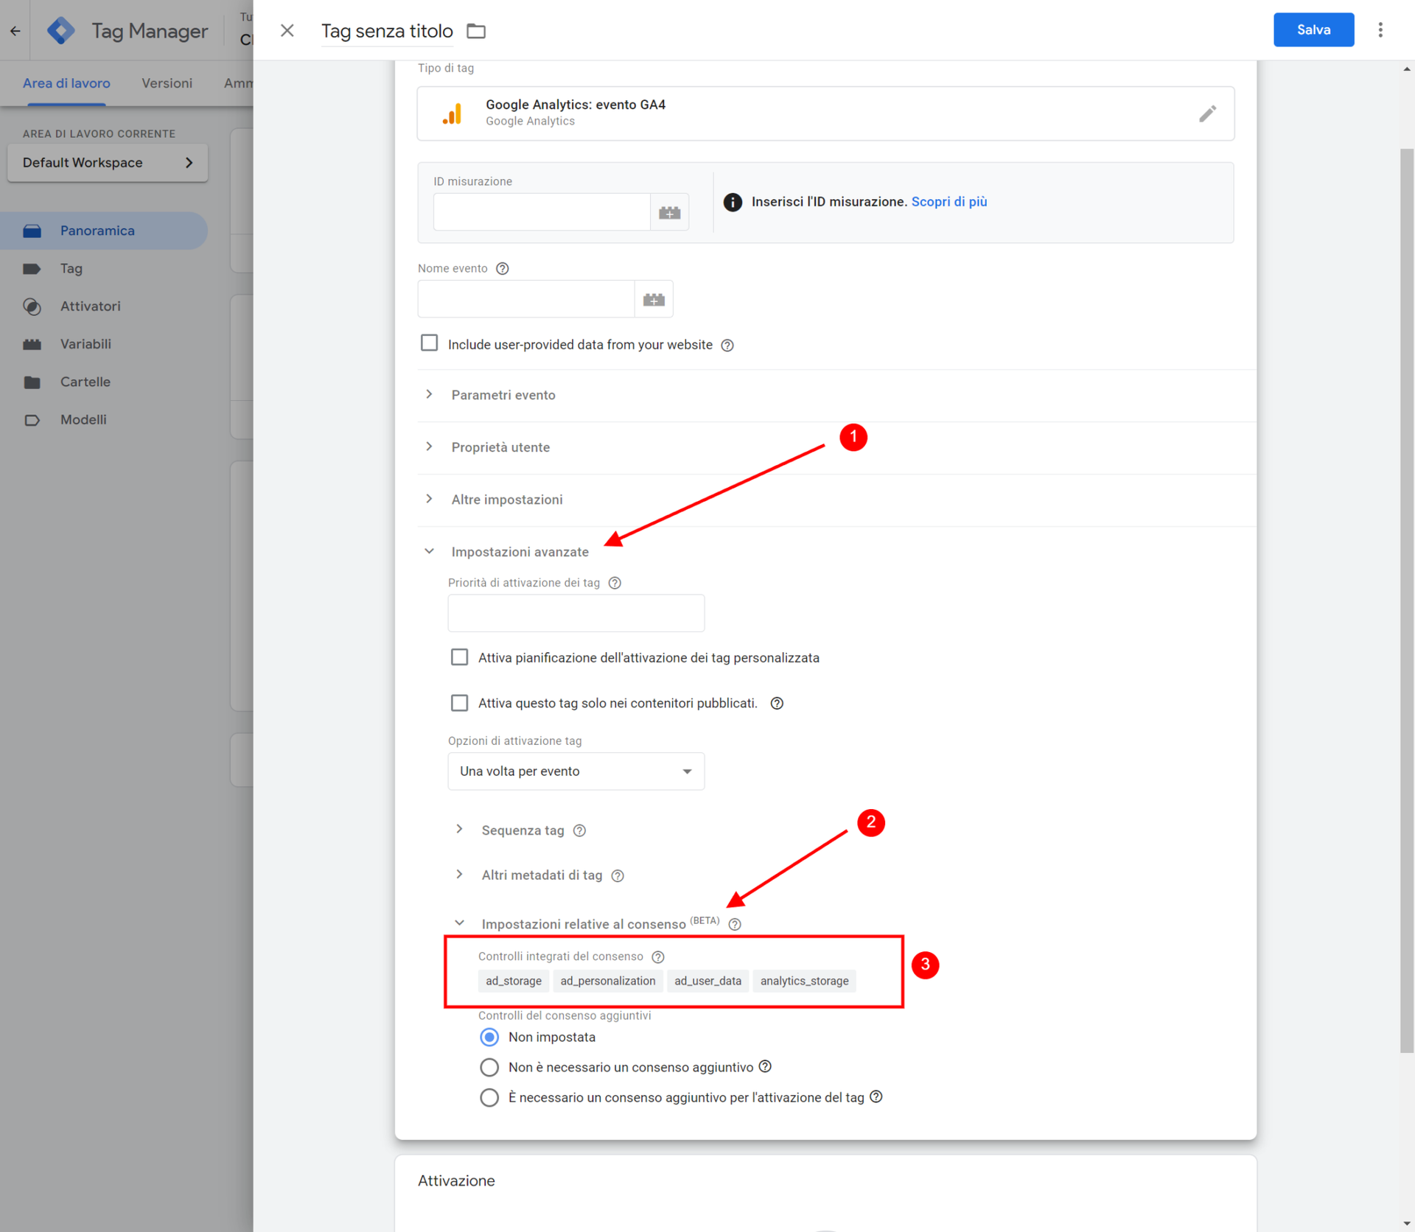
Task: Click the Variabili sidebar icon
Action: coord(32,344)
